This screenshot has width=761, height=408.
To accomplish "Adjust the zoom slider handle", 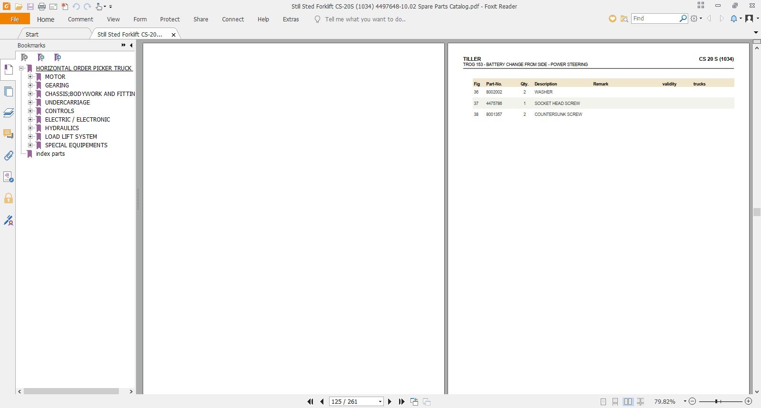I will (716, 401).
